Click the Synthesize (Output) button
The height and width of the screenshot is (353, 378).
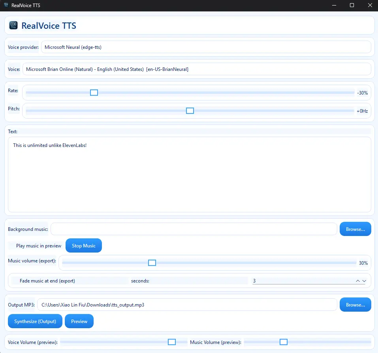coord(35,321)
